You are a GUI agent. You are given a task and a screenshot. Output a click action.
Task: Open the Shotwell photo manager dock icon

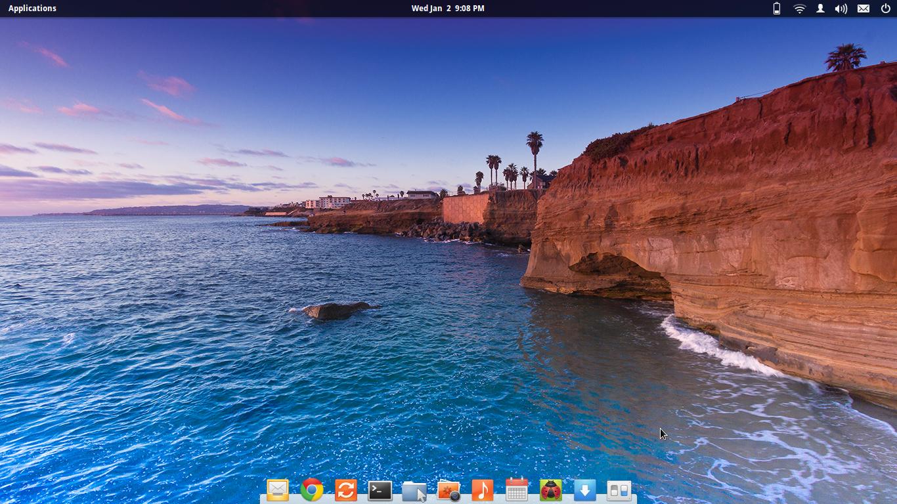point(448,490)
